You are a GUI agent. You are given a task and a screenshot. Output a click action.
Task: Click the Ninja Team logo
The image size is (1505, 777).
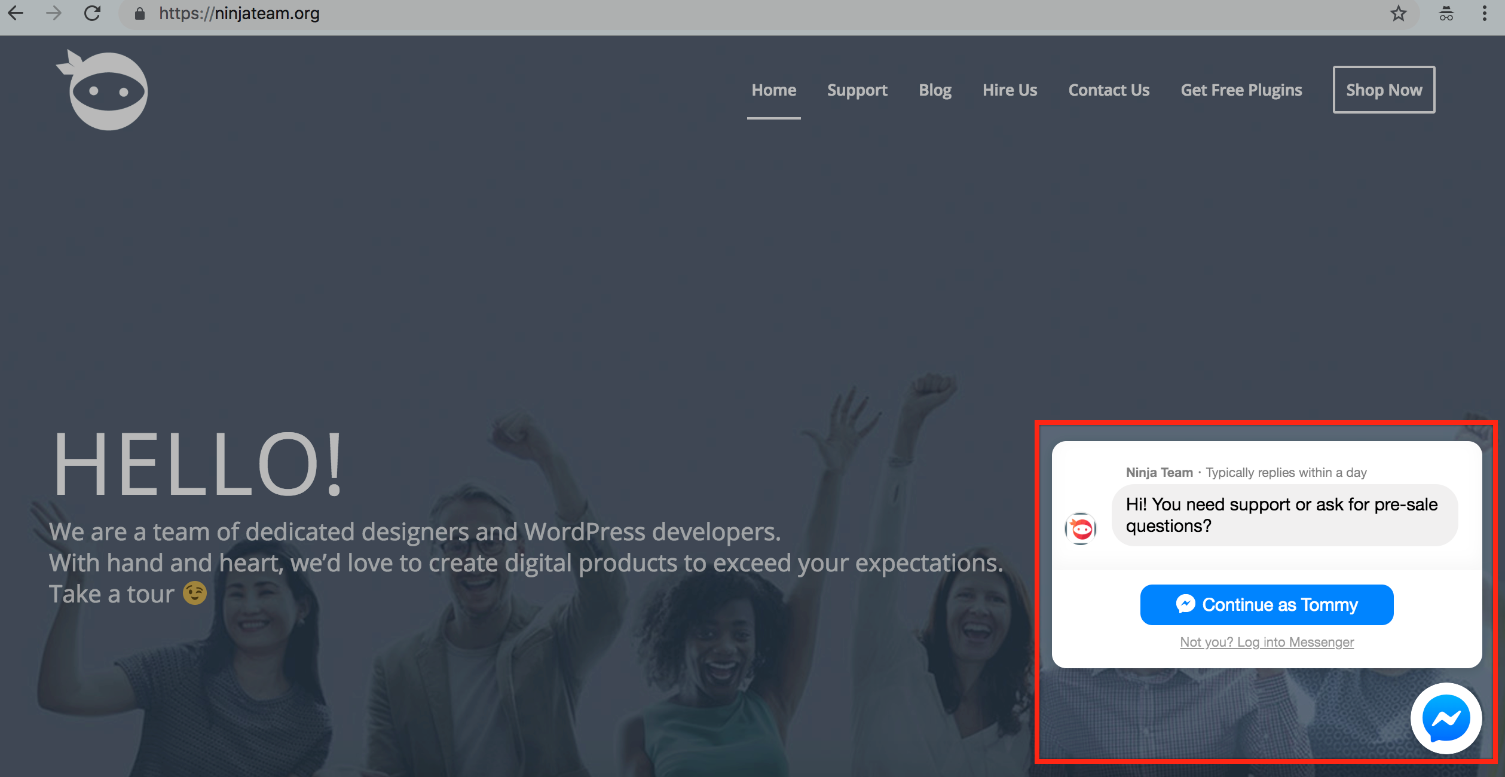[103, 90]
